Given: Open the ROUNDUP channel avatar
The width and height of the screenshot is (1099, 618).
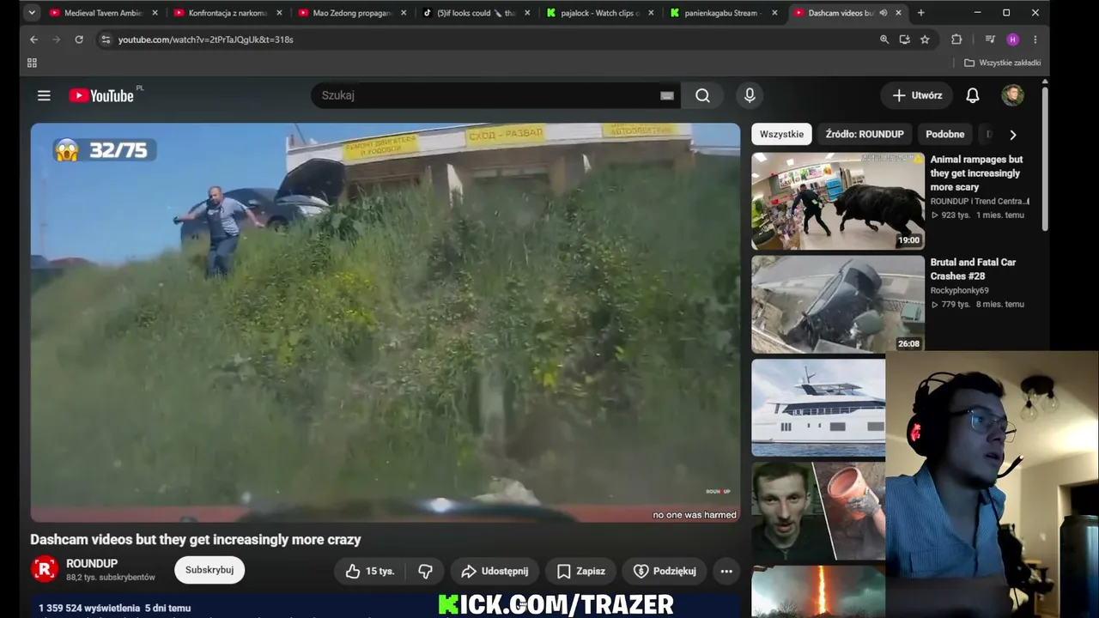Looking at the screenshot, I should [x=45, y=569].
